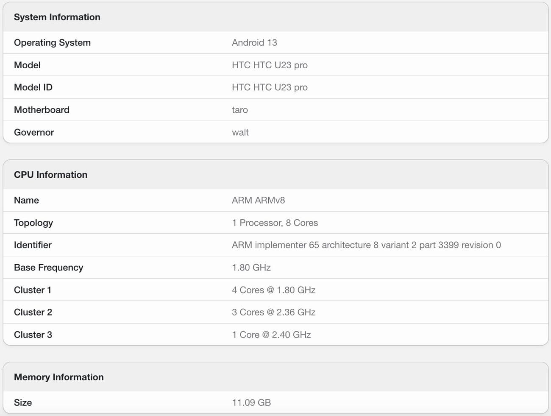Click the Model ID row label
551x416 pixels.
pos(33,87)
